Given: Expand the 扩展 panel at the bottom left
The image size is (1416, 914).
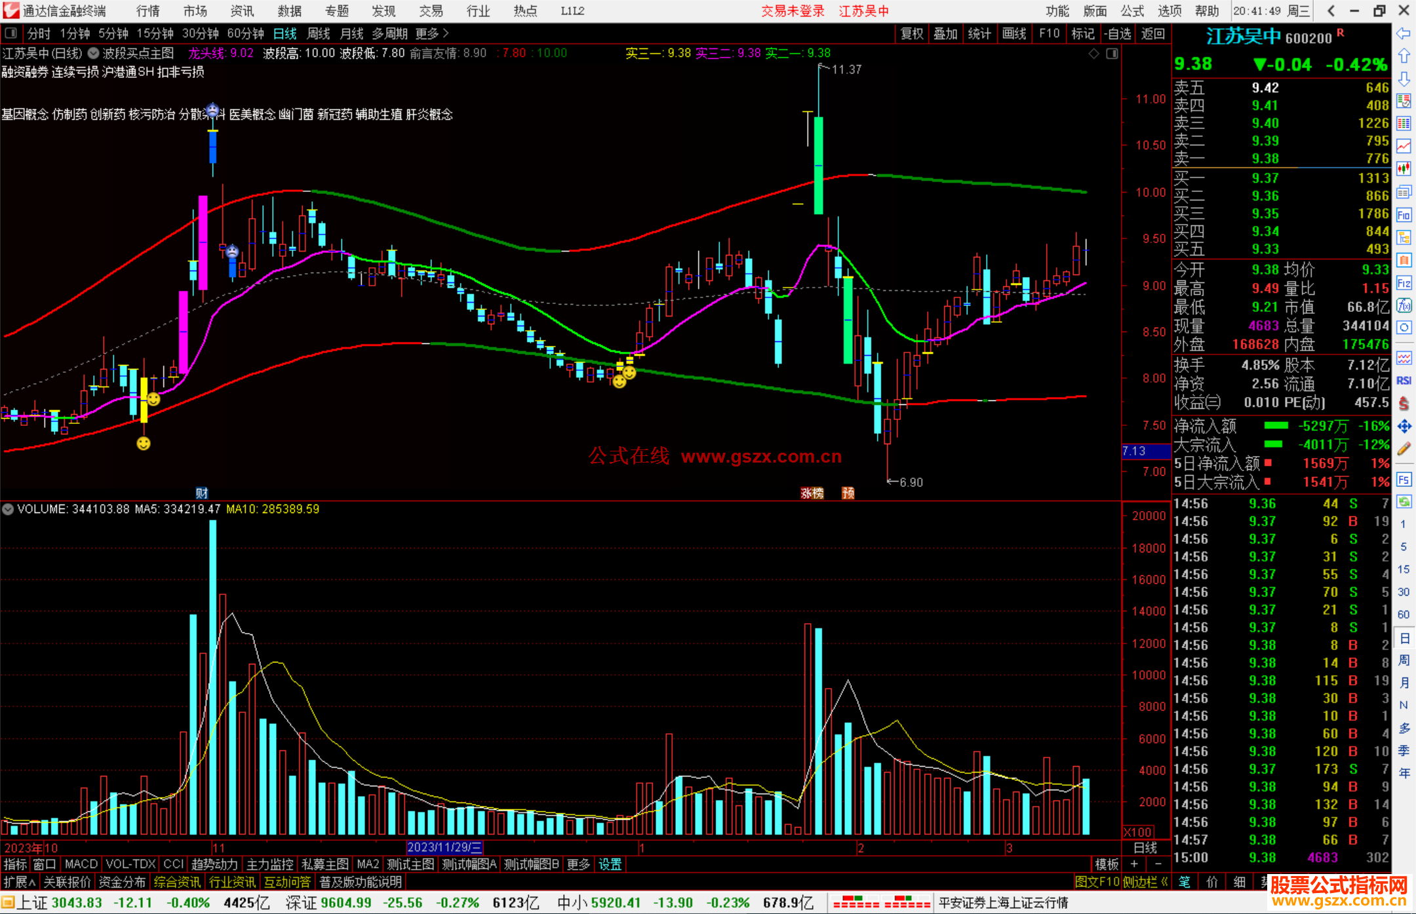Looking at the screenshot, I should 19,882.
